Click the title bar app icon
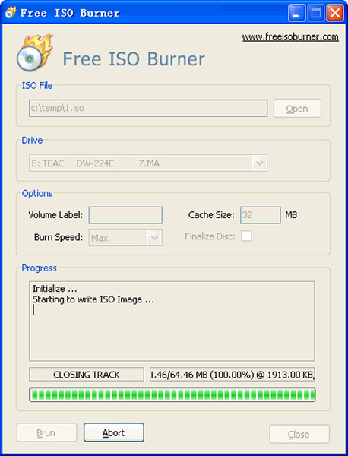Screen dimensions: 348x456 pyautogui.click(x=11, y=12)
